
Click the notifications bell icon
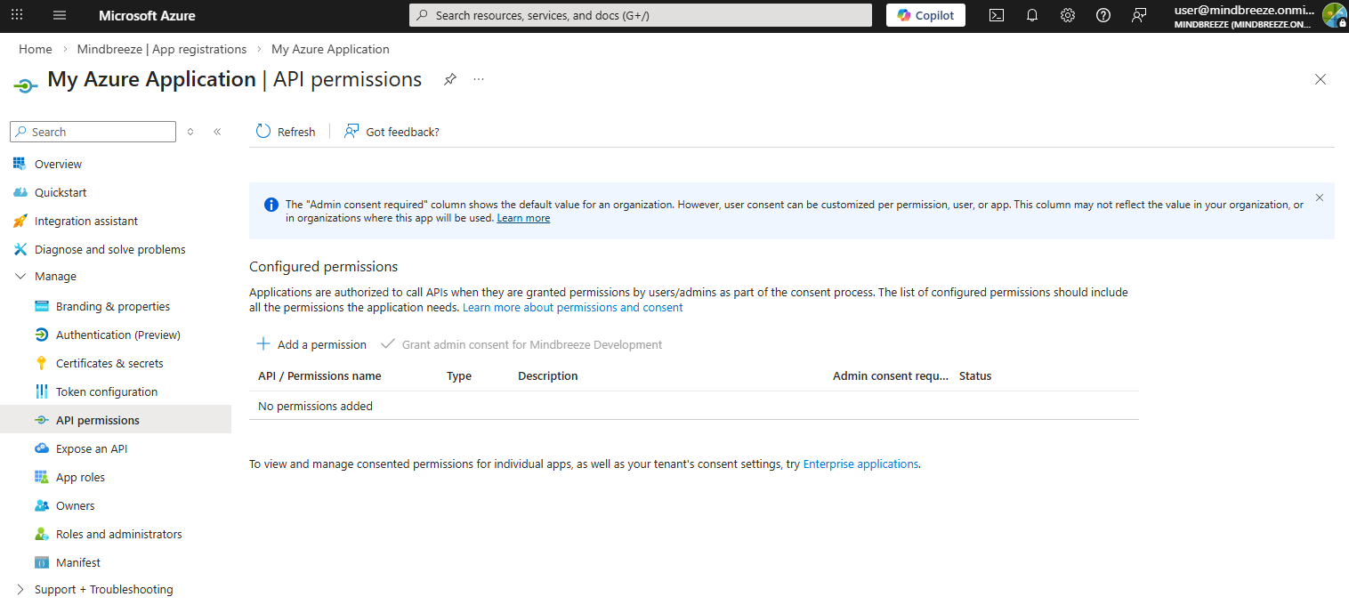pyautogui.click(x=1032, y=15)
